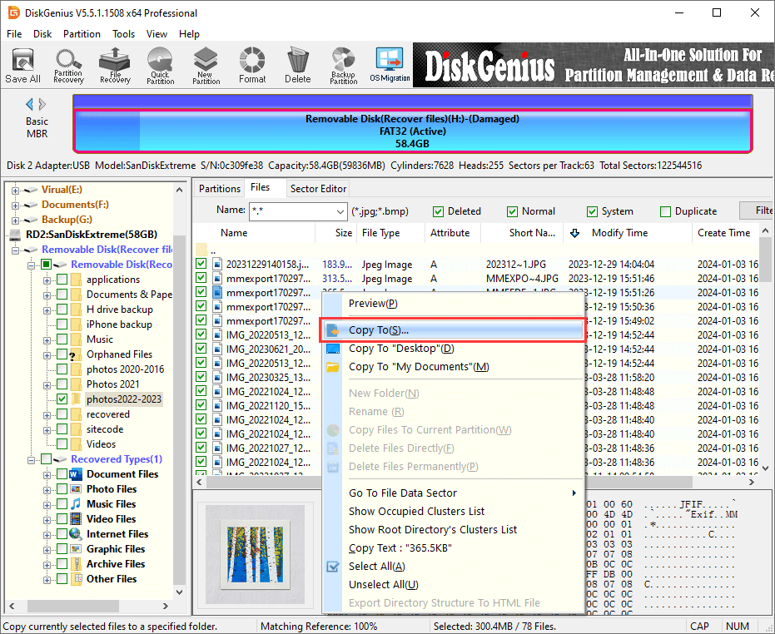Image resolution: width=775 pixels, height=634 pixels.
Task: Click the Copy To(S) menu icon
Action: click(333, 330)
